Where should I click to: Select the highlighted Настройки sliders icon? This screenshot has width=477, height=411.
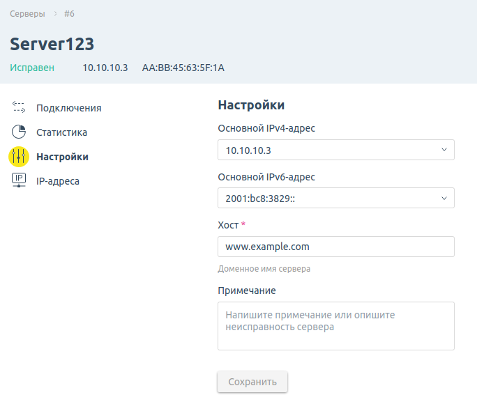(x=19, y=156)
